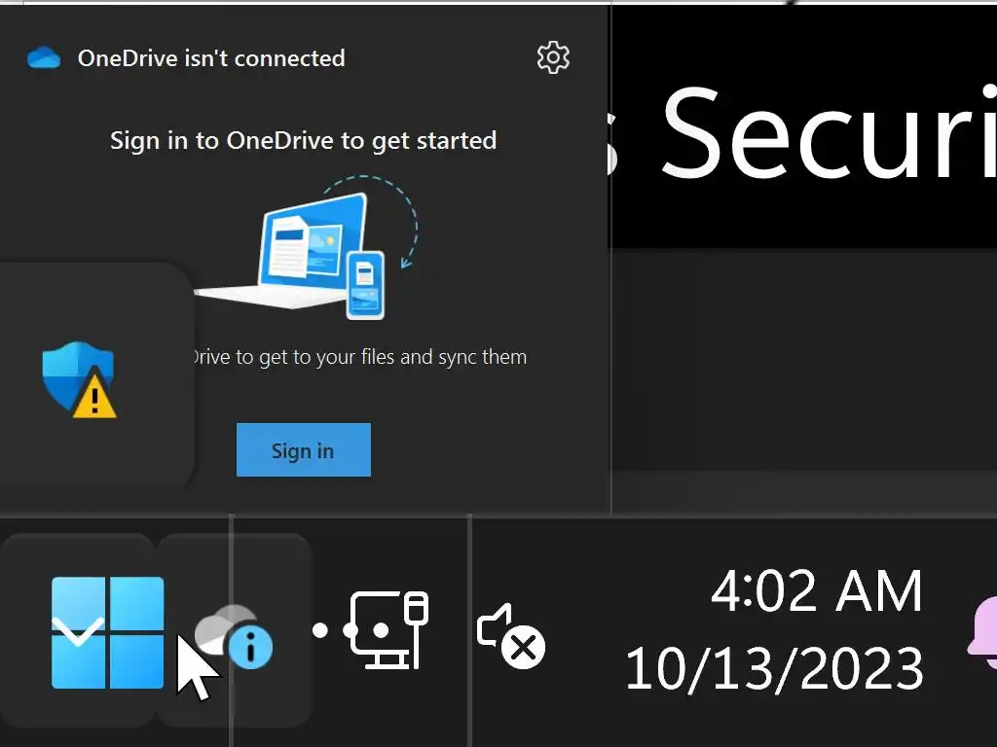Click the muted volume speaker icon
This screenshot has width=997, height=747.
pos(510,636)
